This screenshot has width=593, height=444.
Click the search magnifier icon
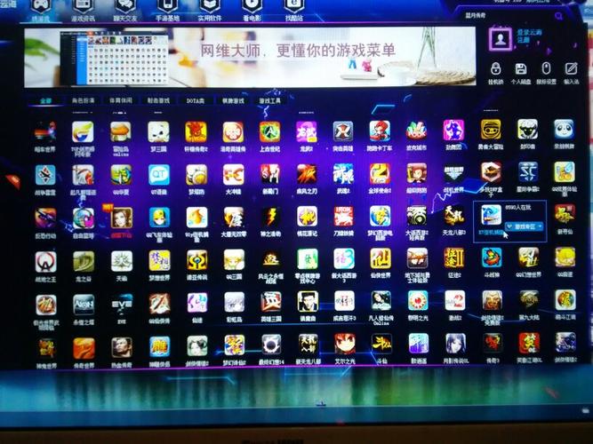pos(558,16)
